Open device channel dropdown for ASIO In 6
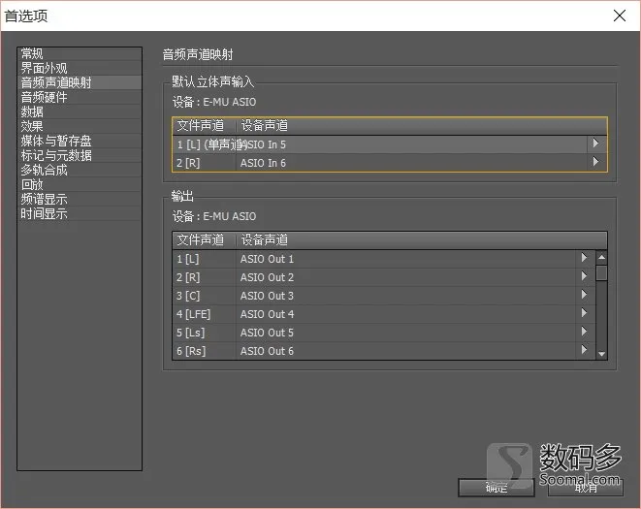The width and height of the screenshot is (641, 509). [x=596, y=162]
